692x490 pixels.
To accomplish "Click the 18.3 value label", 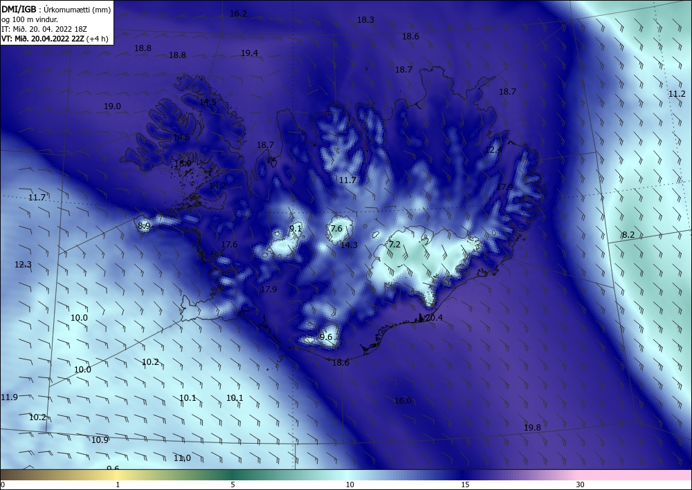I will pyautogui.click(x=365, y=19).
